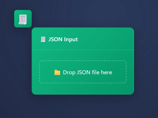Click green panel area above the dashed box
This screenshot has height=118, width=158.
point(83,55)
